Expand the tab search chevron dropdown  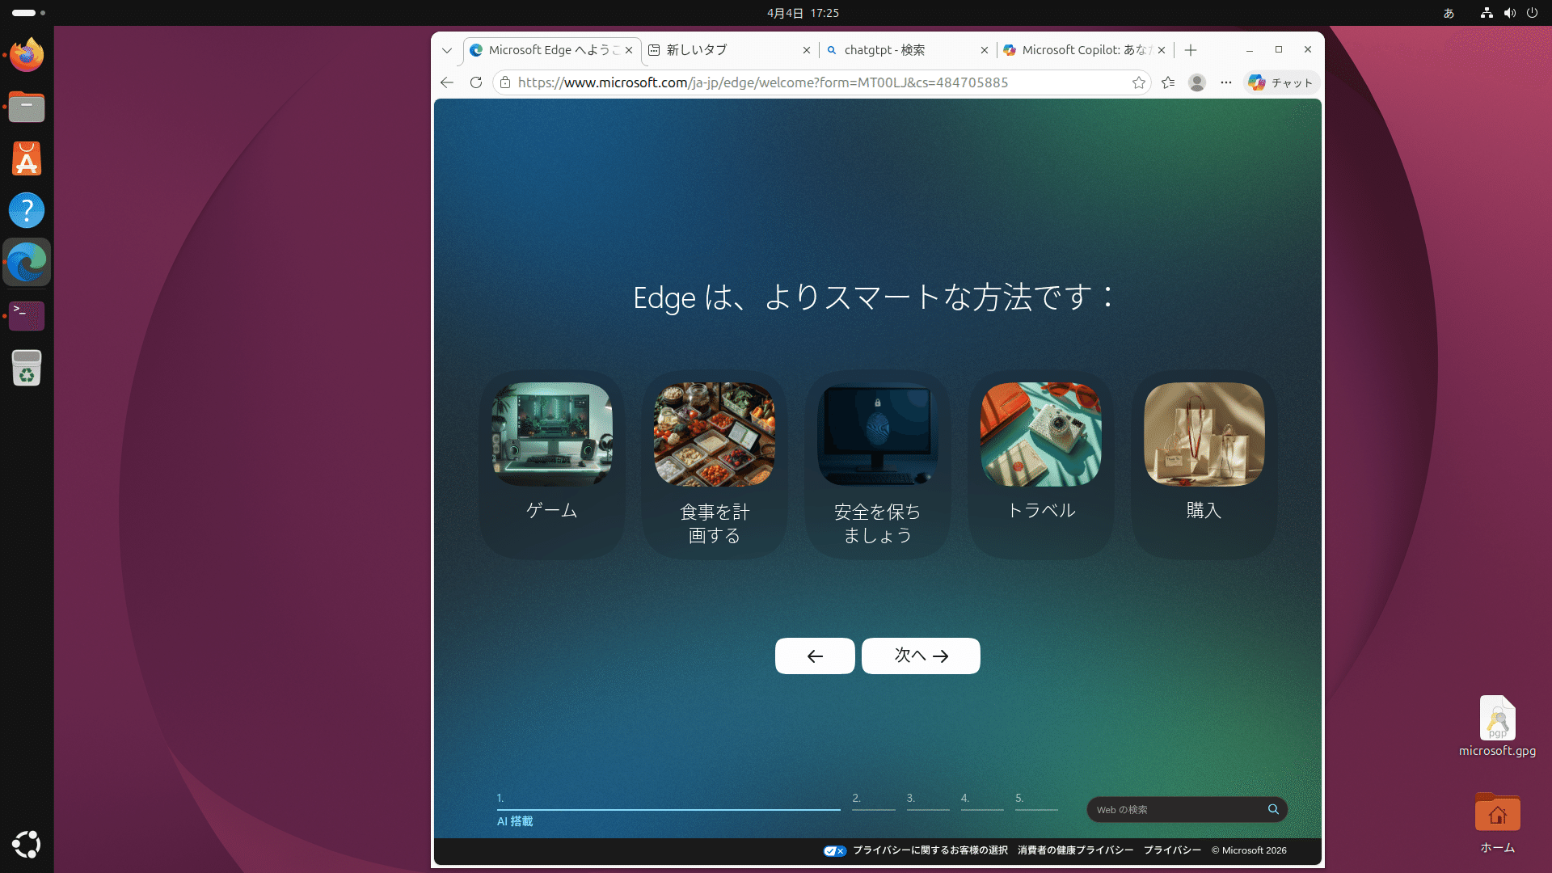pos(447,50)
